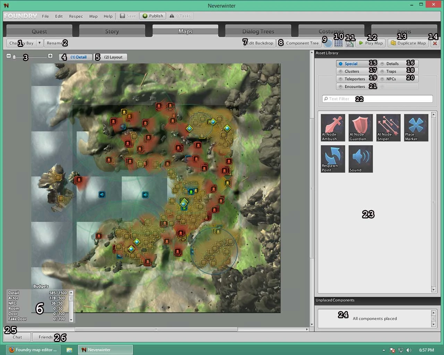Open the Action Center flag icon
This screenshot has height=355, width=444.
coord(392,350)
